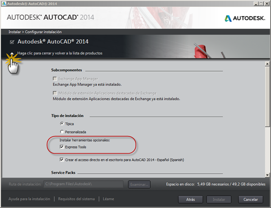271x208 pixels.
Task: Select the Típica installation type
Action: (62, 123)
